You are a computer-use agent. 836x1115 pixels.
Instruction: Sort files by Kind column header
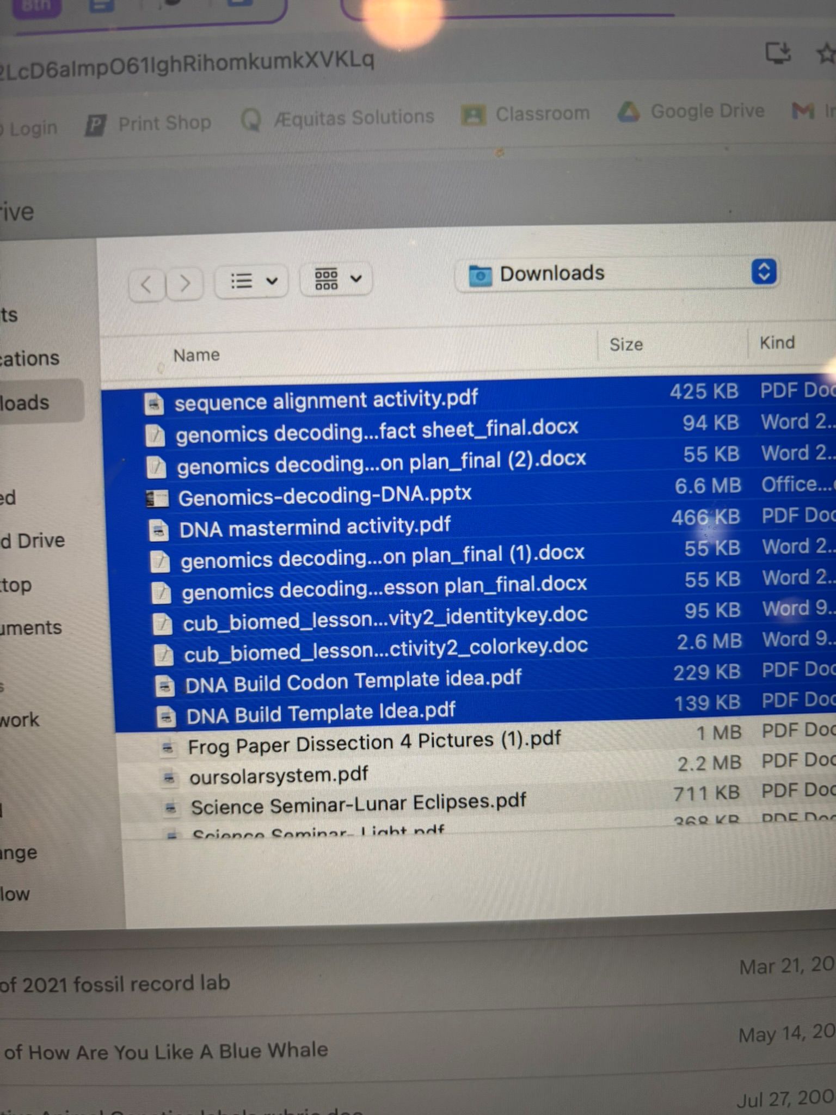tap(777, 343)
